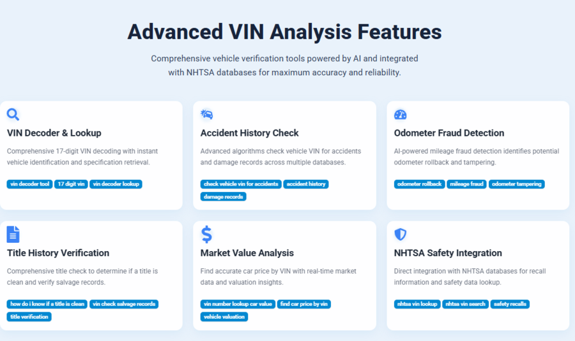
Task: Click the magnifying glass VIN Decoder icon
Action: [13, 115]
